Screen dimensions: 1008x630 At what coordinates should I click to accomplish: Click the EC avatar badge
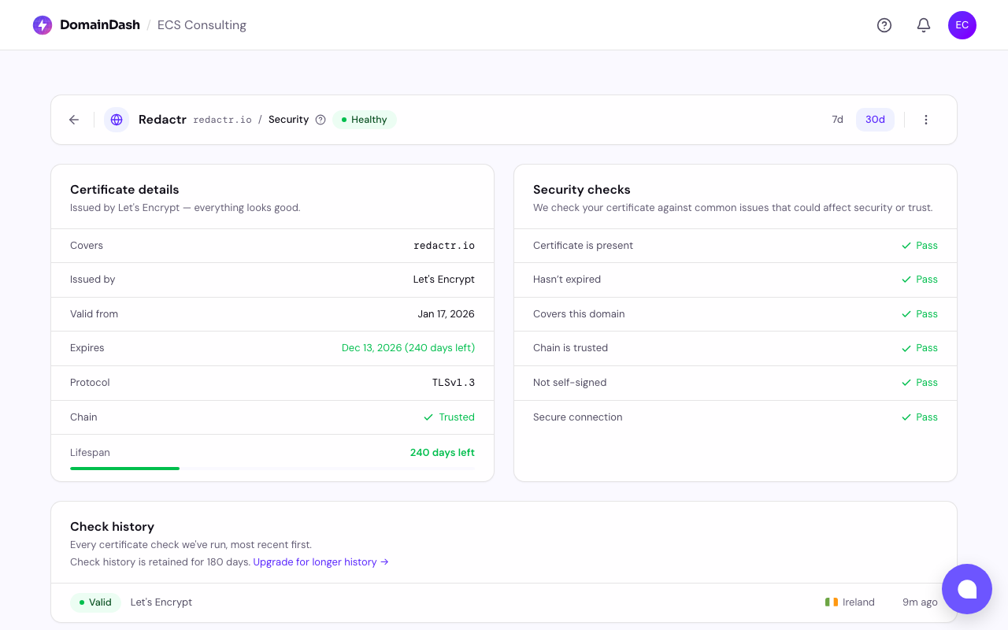[x=962, y=24]
